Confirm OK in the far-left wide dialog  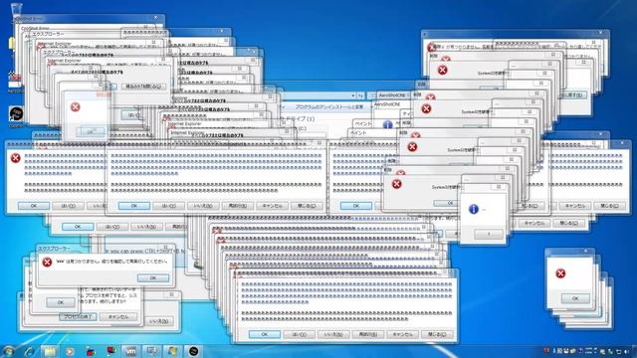(x=34, y=206)
